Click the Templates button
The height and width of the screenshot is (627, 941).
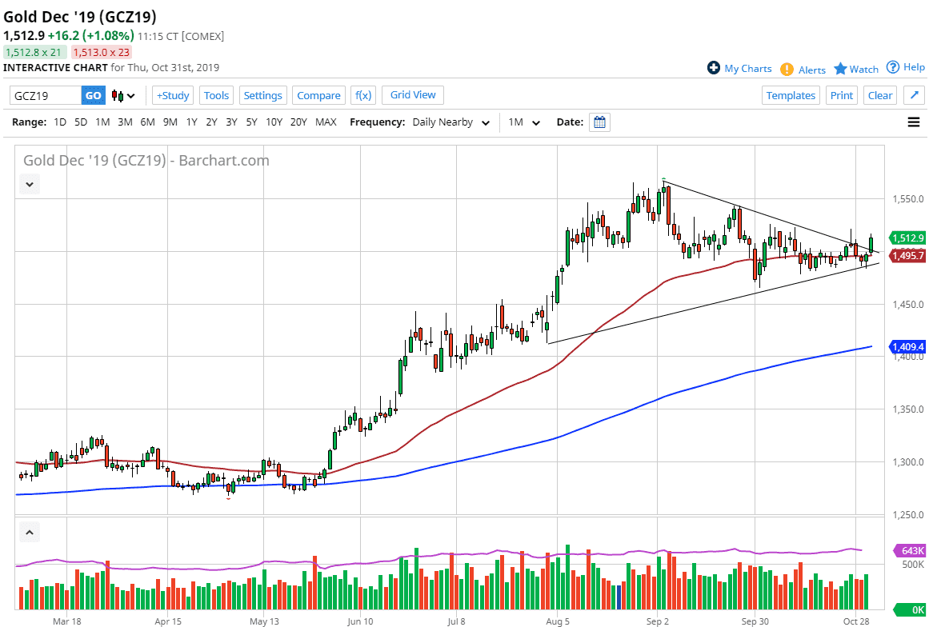791,95
